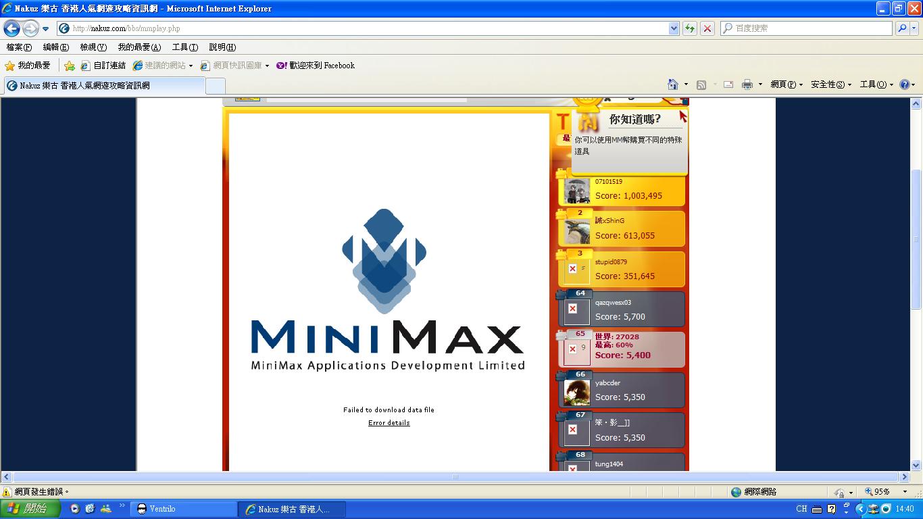
Task: Click the Home page icon
Action: point(673,84)
